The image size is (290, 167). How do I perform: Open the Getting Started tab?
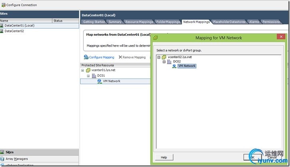pos(94,22)
